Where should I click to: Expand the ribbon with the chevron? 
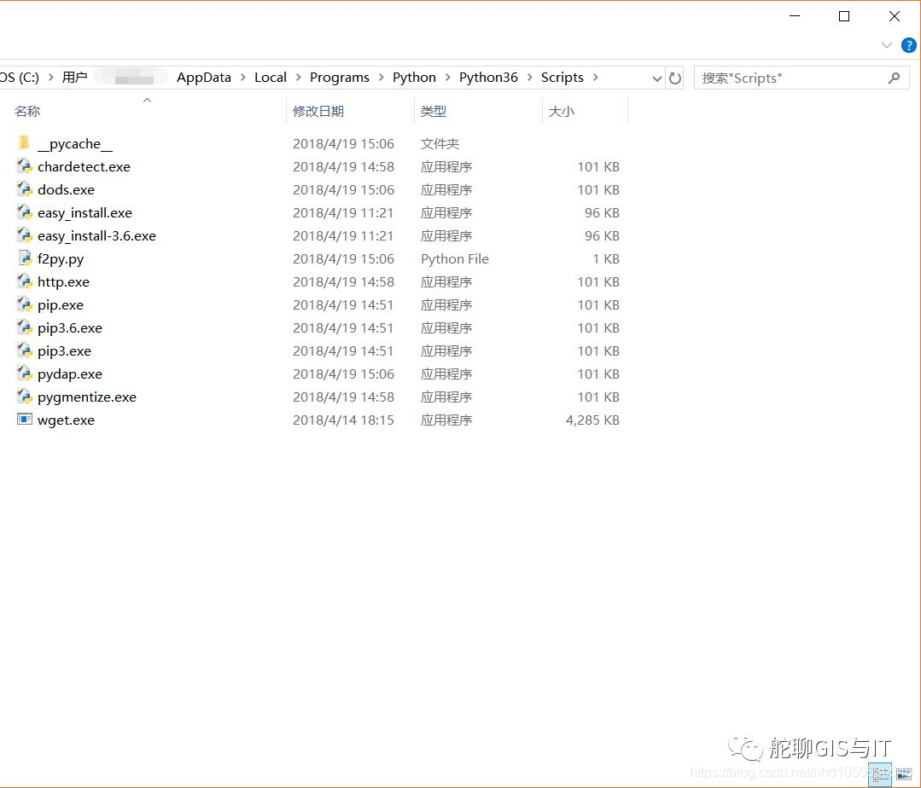886,45
